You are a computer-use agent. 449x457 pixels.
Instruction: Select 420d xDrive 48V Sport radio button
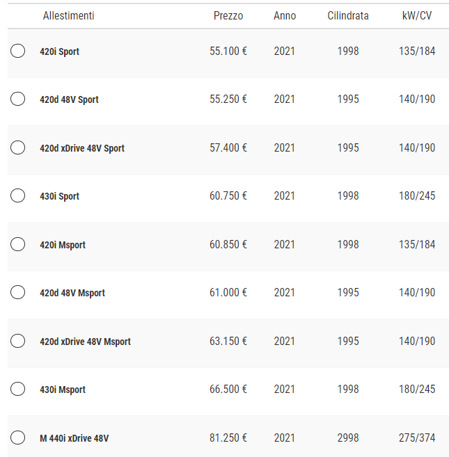18,147
